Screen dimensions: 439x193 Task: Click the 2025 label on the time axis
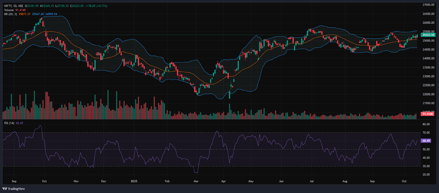(x=134, y=181)
